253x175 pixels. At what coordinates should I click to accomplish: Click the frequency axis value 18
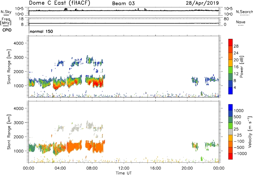click(x=21, y=19)
